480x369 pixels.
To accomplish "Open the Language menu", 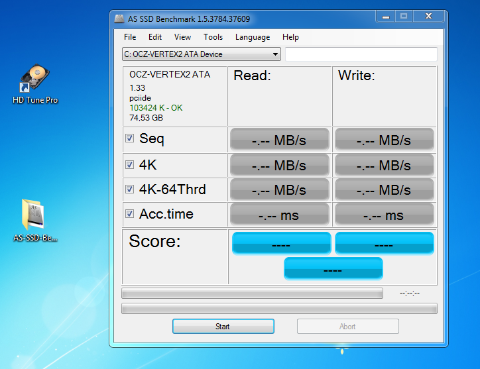I will [x=253, y=37].
